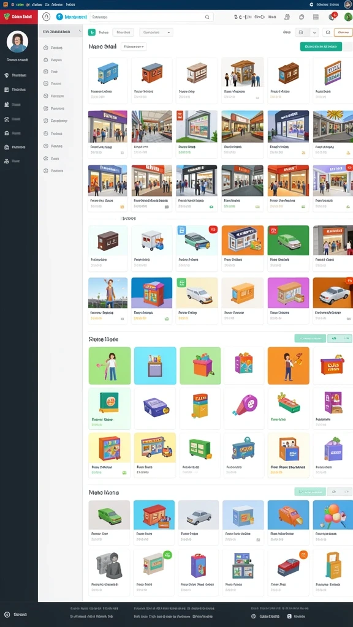Click the orange icon at system bar left edge
This screenshot has height=627, width=353.
click(x=5, y=4)
